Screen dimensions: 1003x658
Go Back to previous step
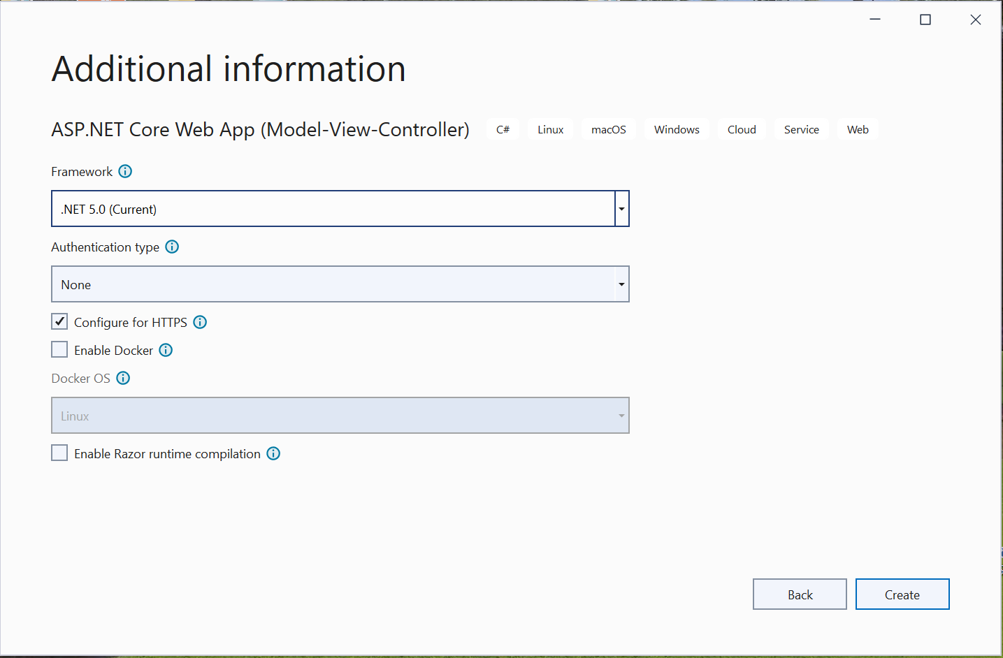[x=799, y=594]
